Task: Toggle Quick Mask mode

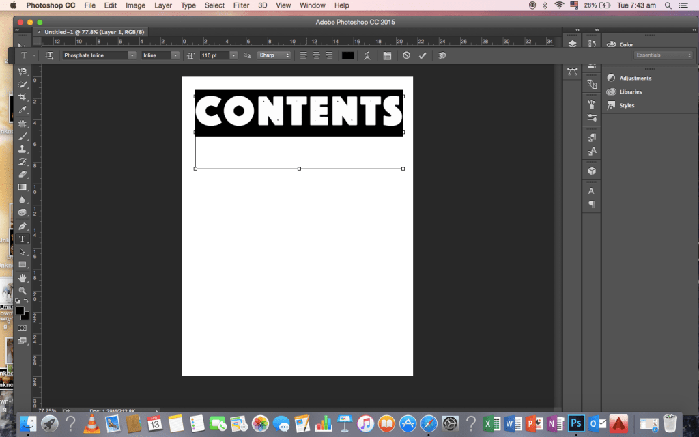Action: click(23, 328)
